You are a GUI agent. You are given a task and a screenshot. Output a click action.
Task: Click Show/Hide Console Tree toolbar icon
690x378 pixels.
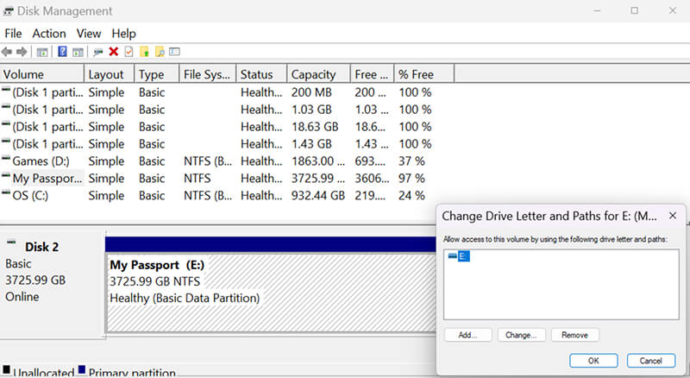tap(42, 52)
